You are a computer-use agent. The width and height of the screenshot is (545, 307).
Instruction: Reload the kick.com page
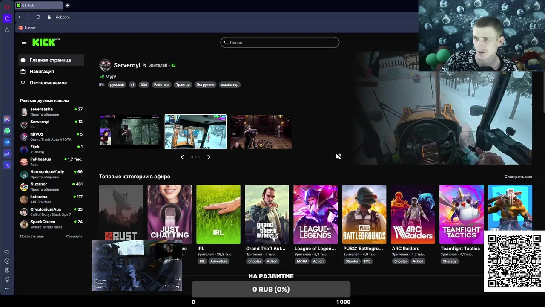38,17
